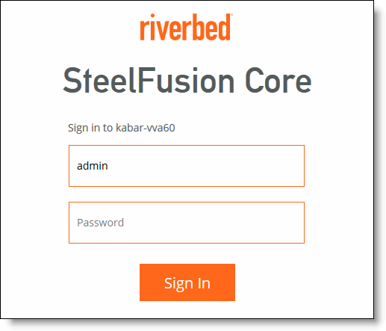Click the SteelFusion Core heading
This screenshot has height=331, width=386.
click(x=187, y=81)
